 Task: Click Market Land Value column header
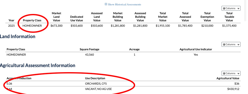point(56,17)
